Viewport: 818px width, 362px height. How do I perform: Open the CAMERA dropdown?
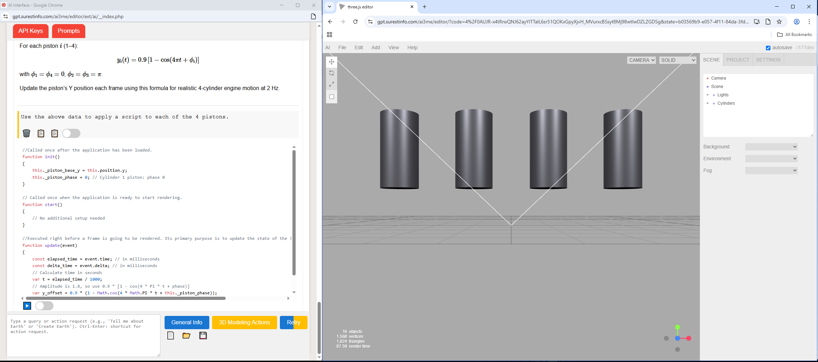pyautogui.click(x=641, y=60)
